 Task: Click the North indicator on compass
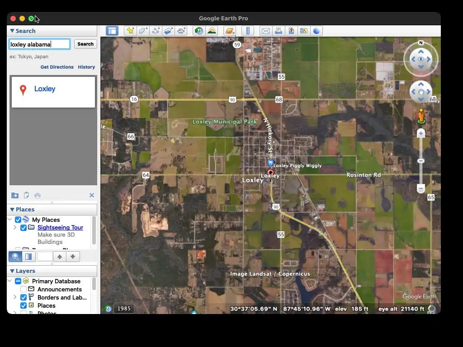421,43
